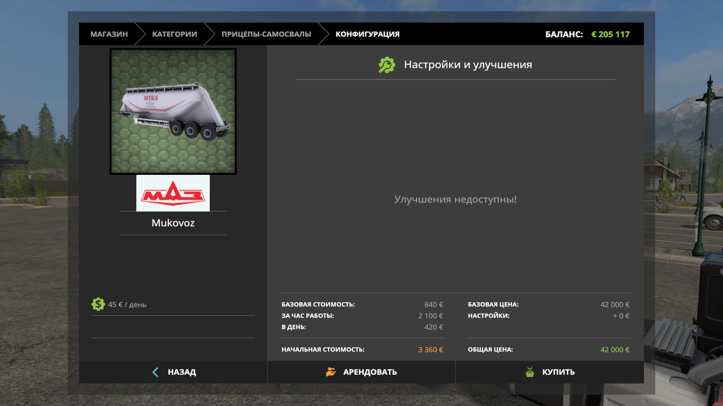Return to ПРИЦЕПЫ-САМОСВАЛЫ category

[266, 34]
